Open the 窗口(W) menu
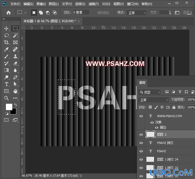 133,4
